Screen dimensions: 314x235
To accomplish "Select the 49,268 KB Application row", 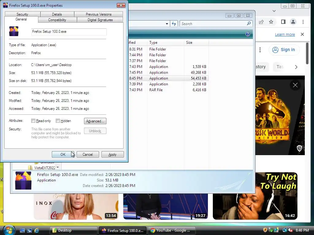I will pos(168,73).
